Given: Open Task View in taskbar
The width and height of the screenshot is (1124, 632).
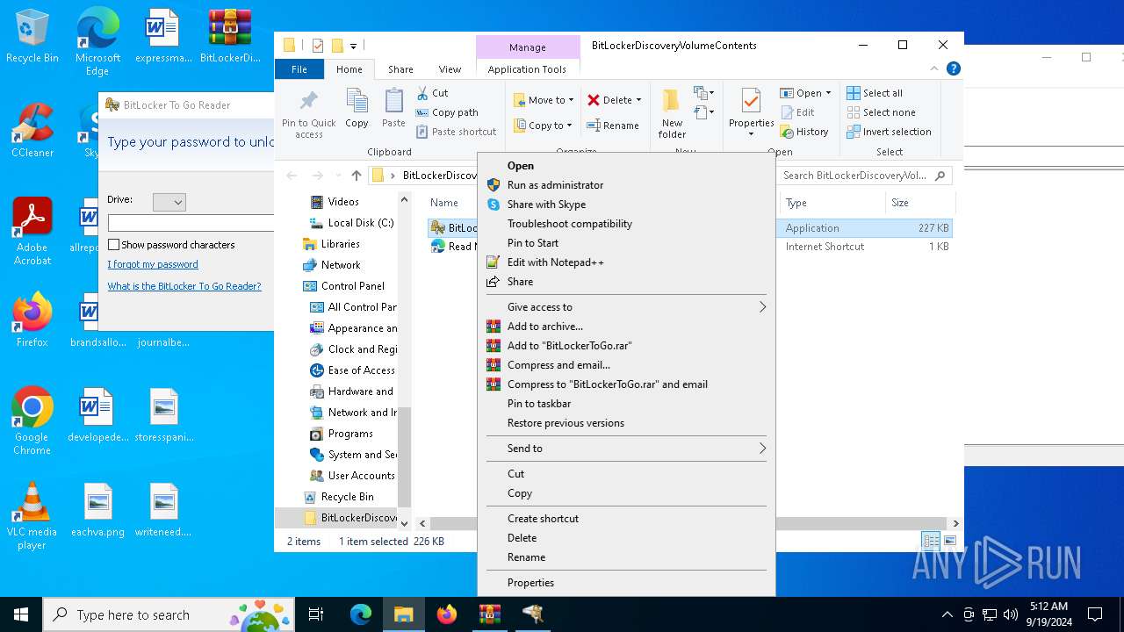Looking at the screenshot, I should [x=316, y=614].
